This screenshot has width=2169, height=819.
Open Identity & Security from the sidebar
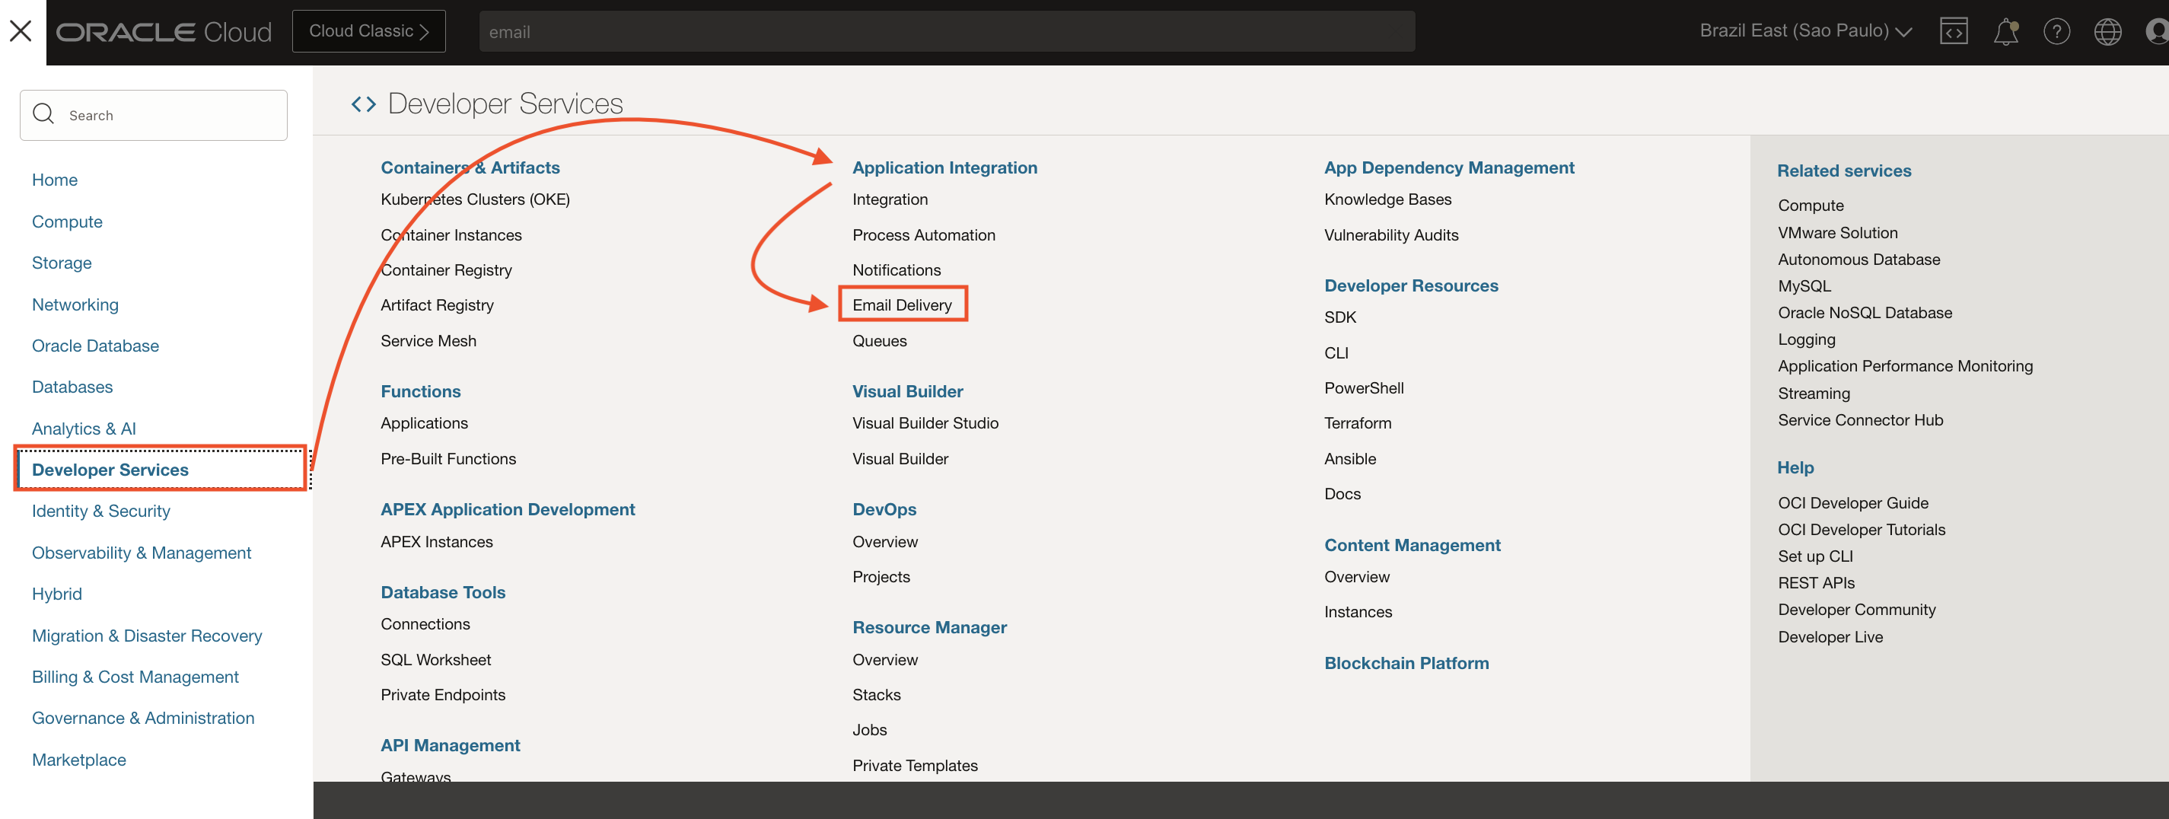(100, 511)
